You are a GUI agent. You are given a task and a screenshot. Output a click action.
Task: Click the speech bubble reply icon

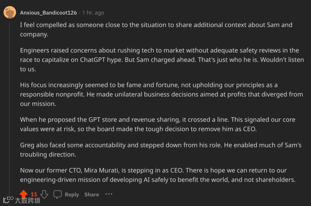tap(58, 194)
